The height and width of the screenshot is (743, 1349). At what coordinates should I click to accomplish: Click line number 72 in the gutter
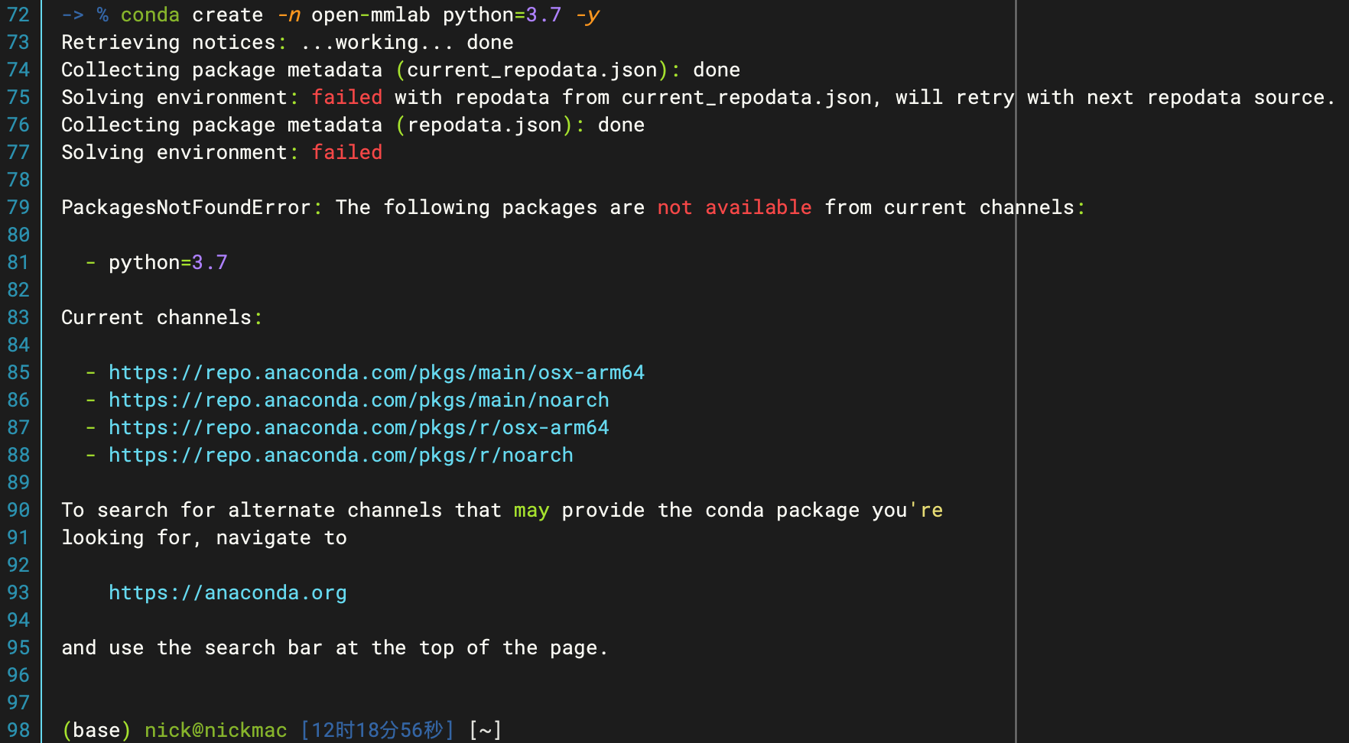(18, 15)
